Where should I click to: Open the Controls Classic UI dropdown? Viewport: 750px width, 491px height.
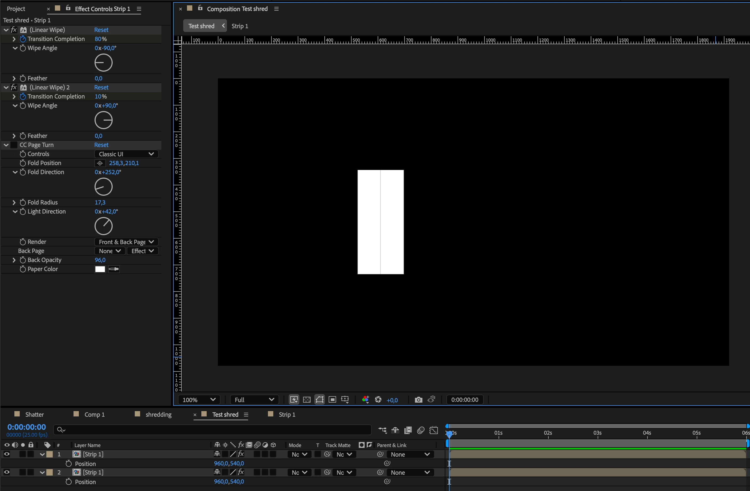(126, 154)
